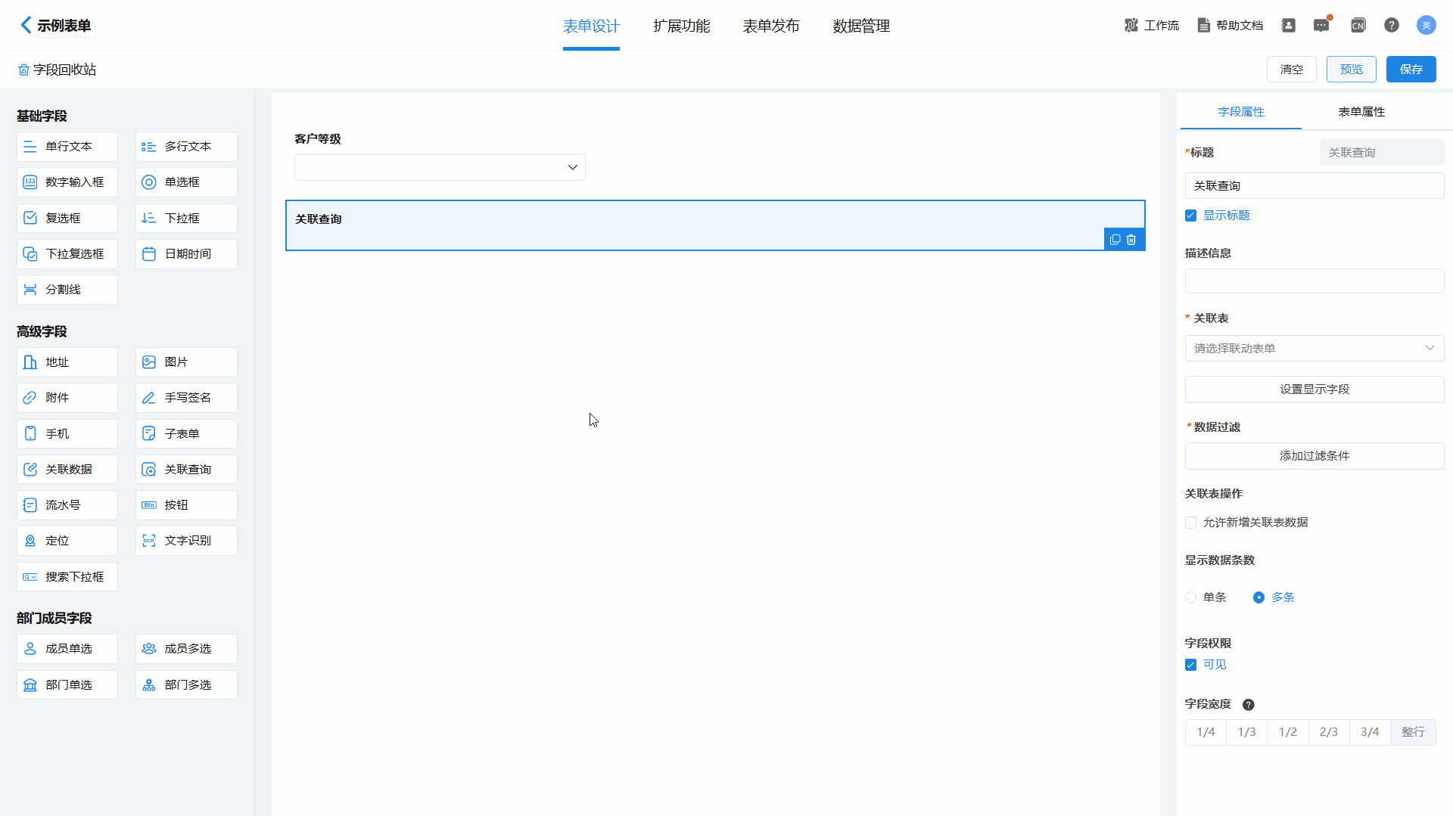Uncheck the 显示标题 checkbox
This screenshot has height=816, width=1453.
click(x=1191, y=216)
